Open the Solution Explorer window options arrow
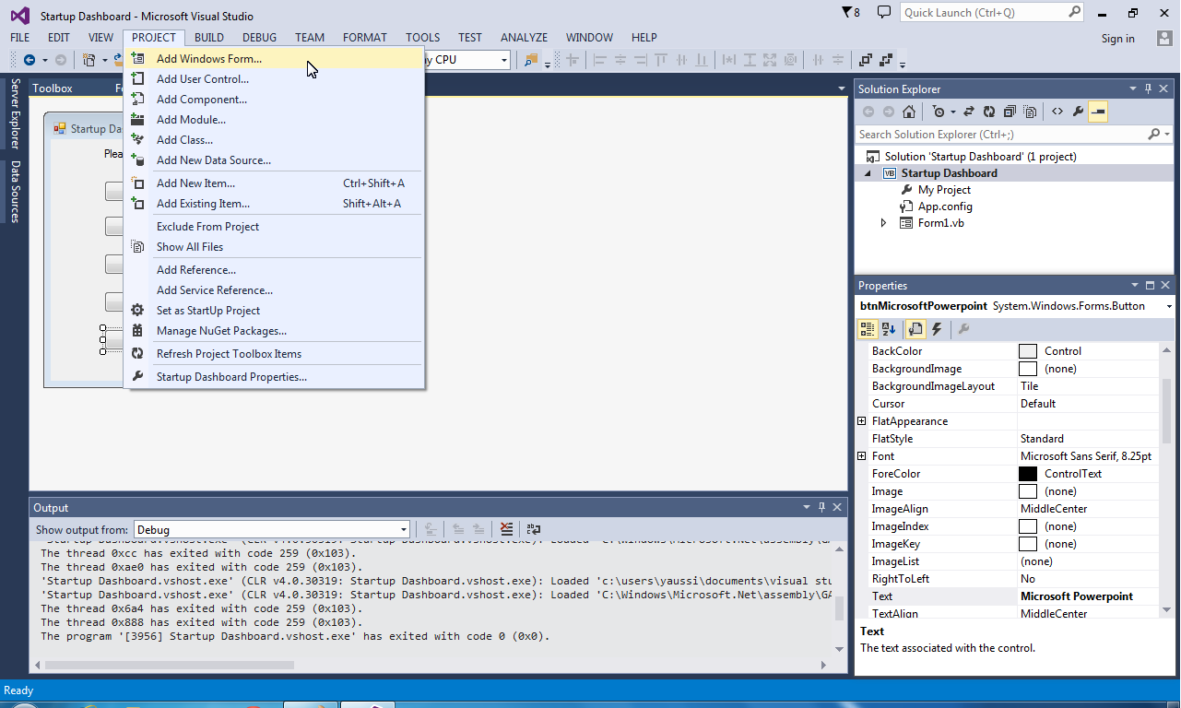 pos(1133,88)
